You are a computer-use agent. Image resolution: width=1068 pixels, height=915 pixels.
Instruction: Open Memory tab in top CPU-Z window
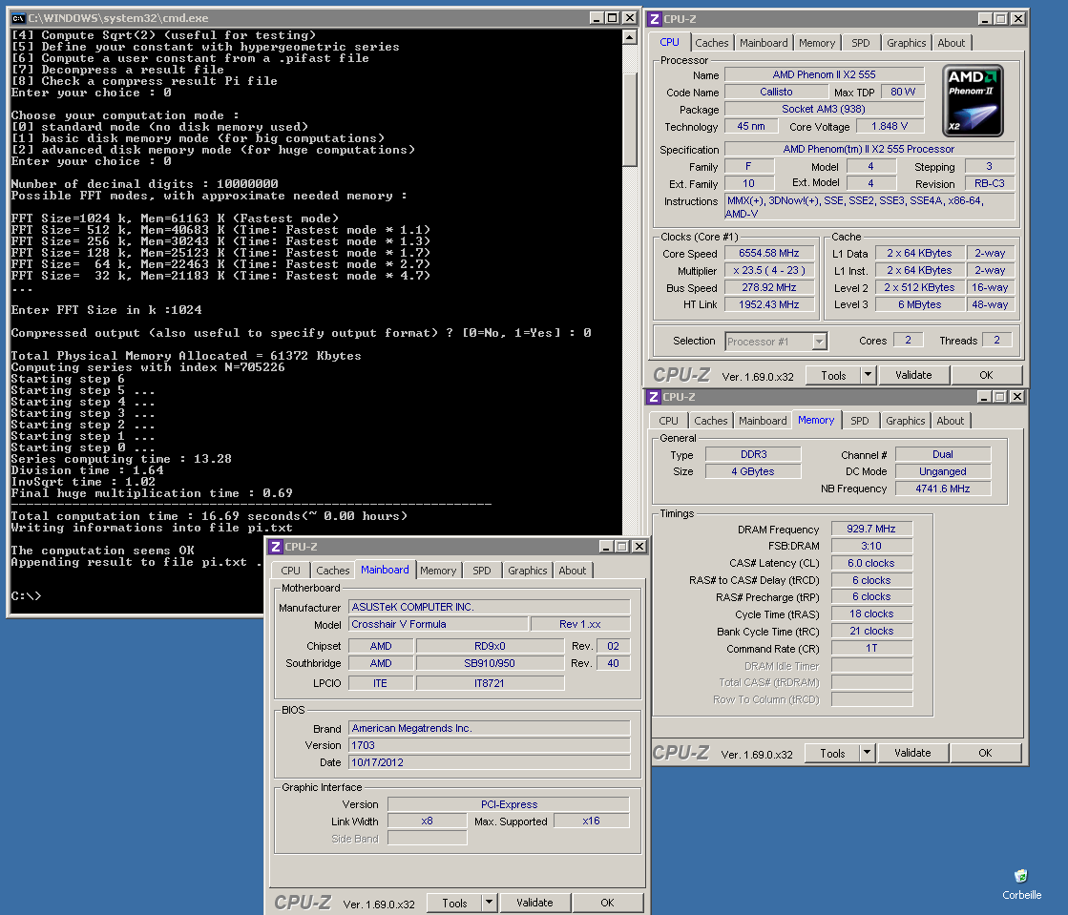coord(817,43)
